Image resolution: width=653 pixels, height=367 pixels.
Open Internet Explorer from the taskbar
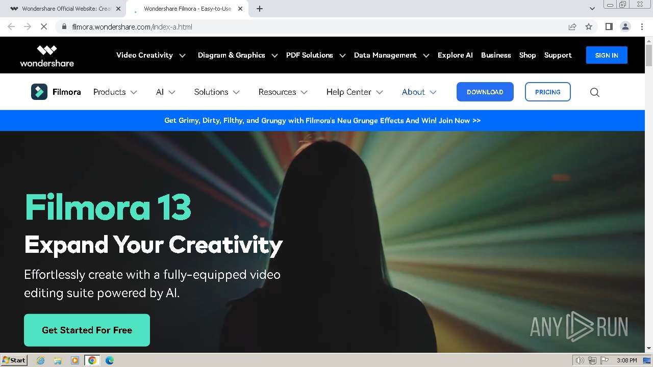pos(40,360)
